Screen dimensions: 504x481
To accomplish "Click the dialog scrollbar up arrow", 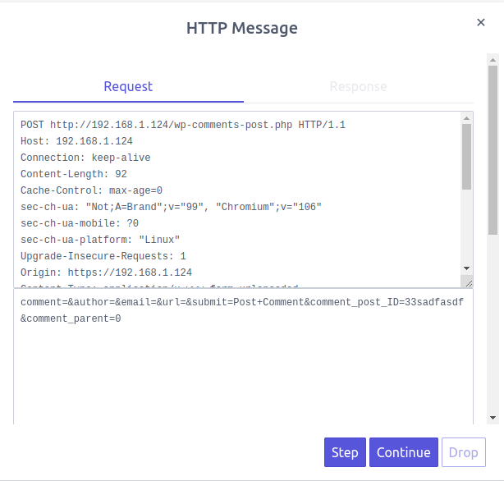I will point(493,60).
